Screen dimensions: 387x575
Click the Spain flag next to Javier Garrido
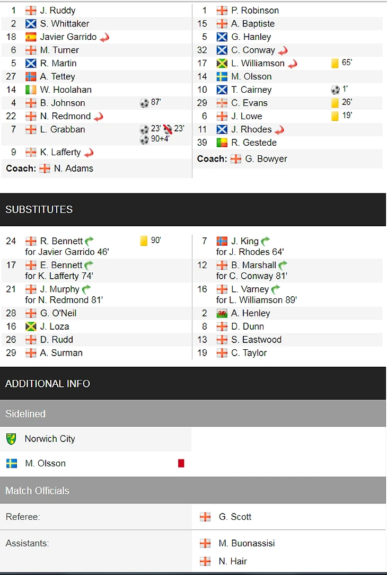[31, 37]
